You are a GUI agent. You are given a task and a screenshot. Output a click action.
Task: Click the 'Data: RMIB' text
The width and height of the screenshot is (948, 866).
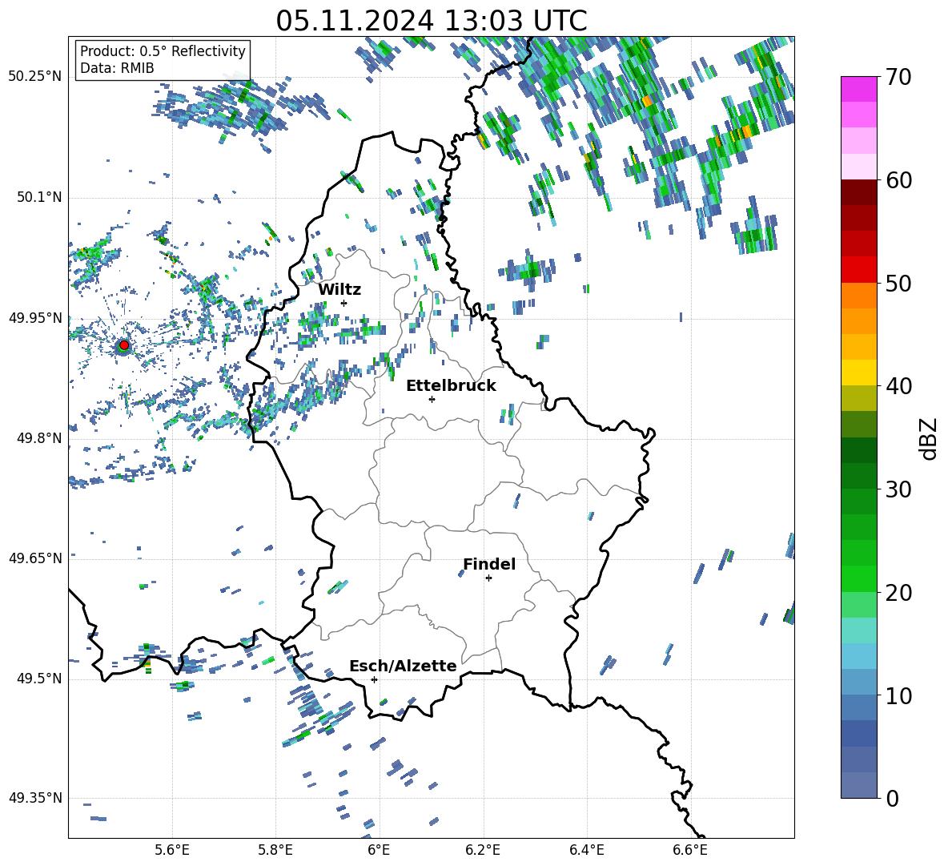tap(117, 68)
